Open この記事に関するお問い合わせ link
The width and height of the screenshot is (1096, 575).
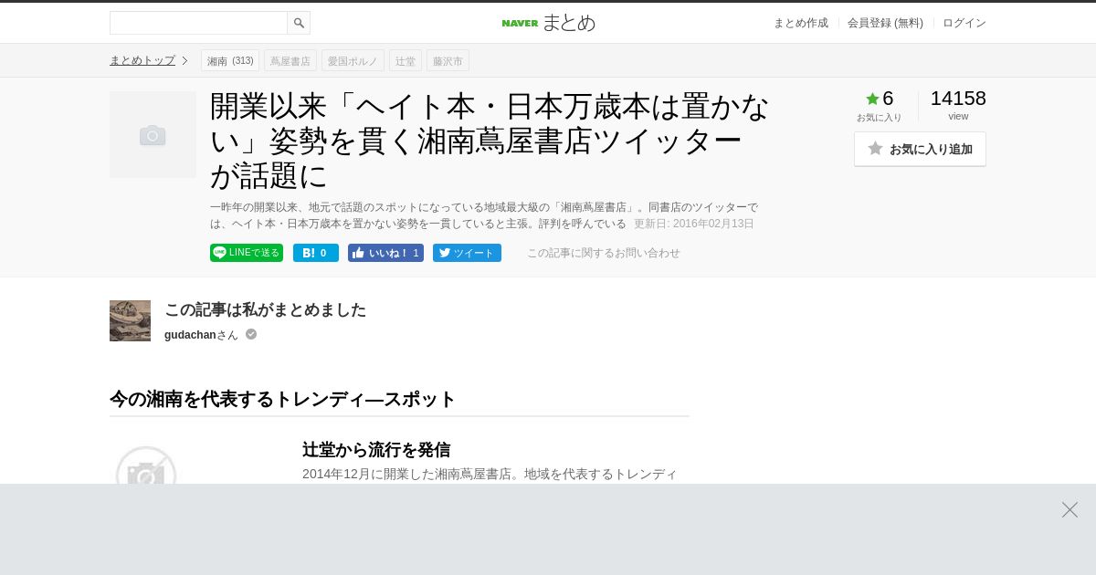tap(604, 253)
